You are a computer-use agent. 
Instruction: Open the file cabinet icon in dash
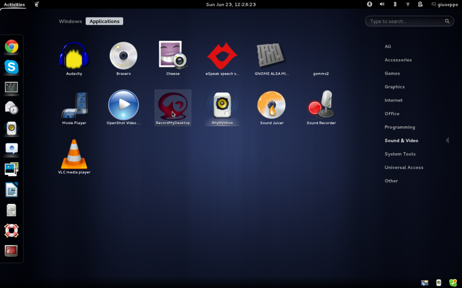(11, 210)
